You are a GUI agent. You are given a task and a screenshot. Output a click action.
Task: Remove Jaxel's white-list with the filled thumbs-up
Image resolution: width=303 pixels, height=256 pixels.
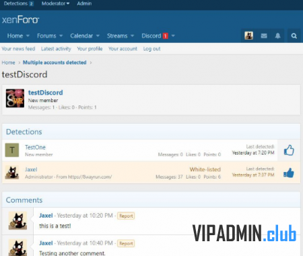[289, 173]
